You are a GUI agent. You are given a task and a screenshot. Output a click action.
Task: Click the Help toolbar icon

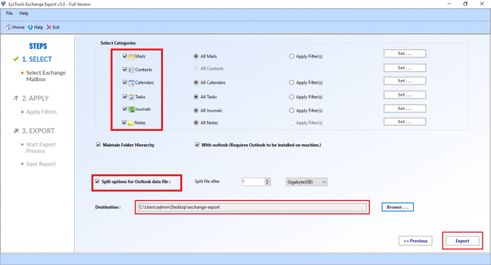click(30, 27)
